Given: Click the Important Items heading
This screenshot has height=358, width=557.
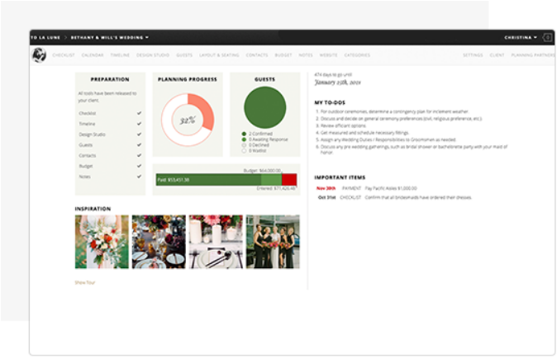Looking at the screenshot, I should point(340,177).
